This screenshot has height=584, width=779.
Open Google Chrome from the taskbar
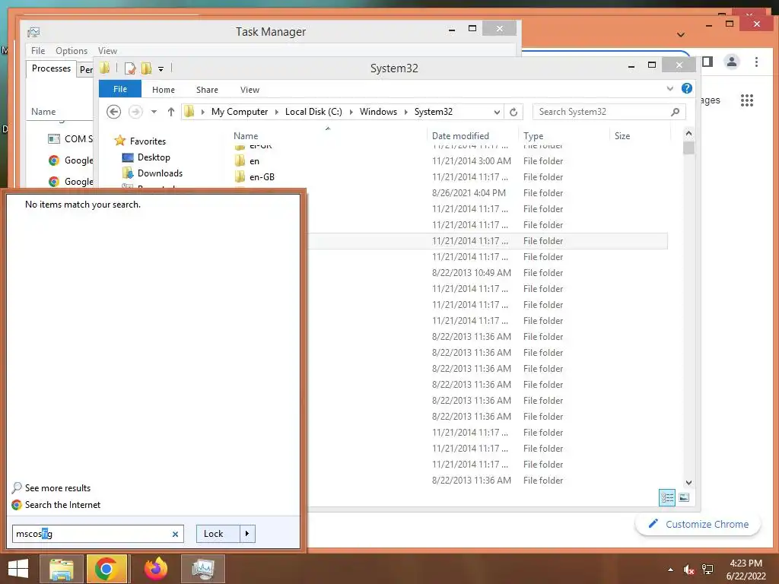(107, 569)
